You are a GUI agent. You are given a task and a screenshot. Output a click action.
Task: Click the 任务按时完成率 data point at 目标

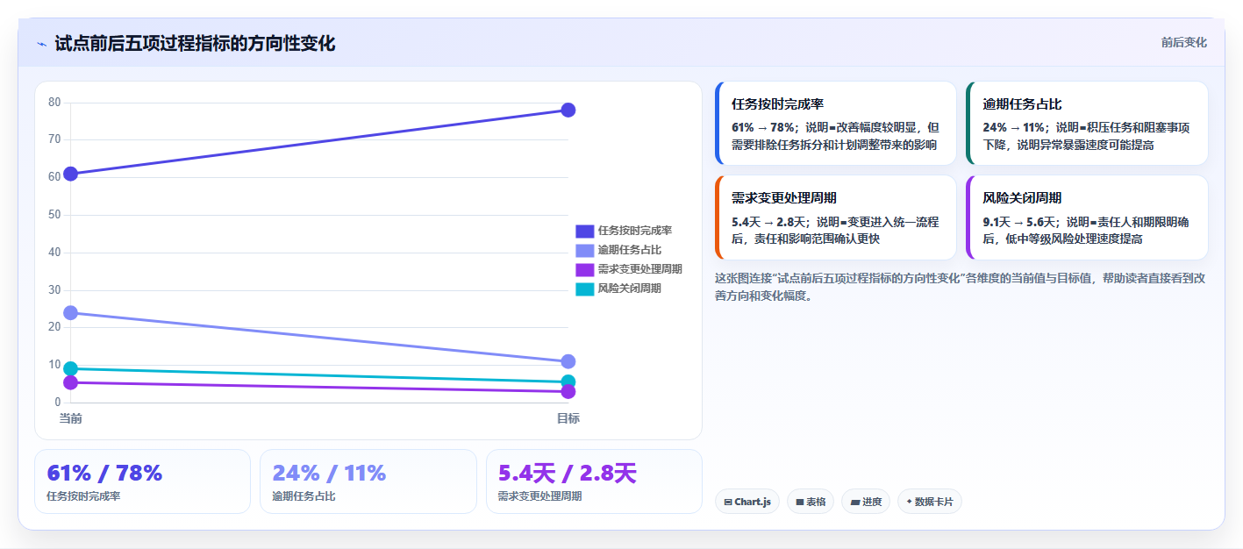568,110
